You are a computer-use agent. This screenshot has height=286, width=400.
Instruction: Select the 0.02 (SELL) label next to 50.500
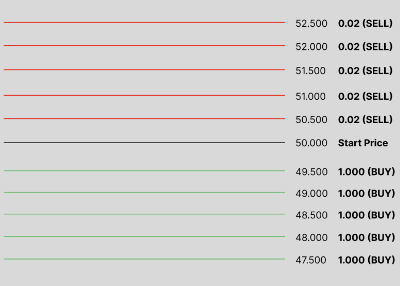point(365,120)
